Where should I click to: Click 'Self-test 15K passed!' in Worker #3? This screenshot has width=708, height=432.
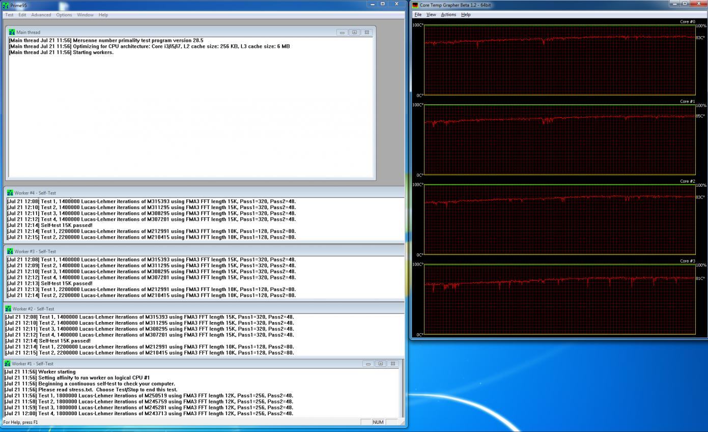coord(50,283)
